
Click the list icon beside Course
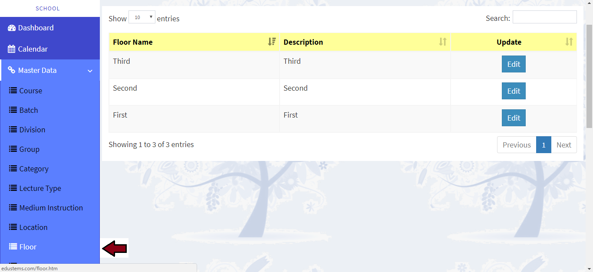[x=13, y=91]
